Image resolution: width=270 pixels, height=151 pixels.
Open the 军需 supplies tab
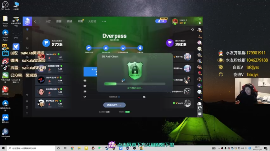[80, 21]
